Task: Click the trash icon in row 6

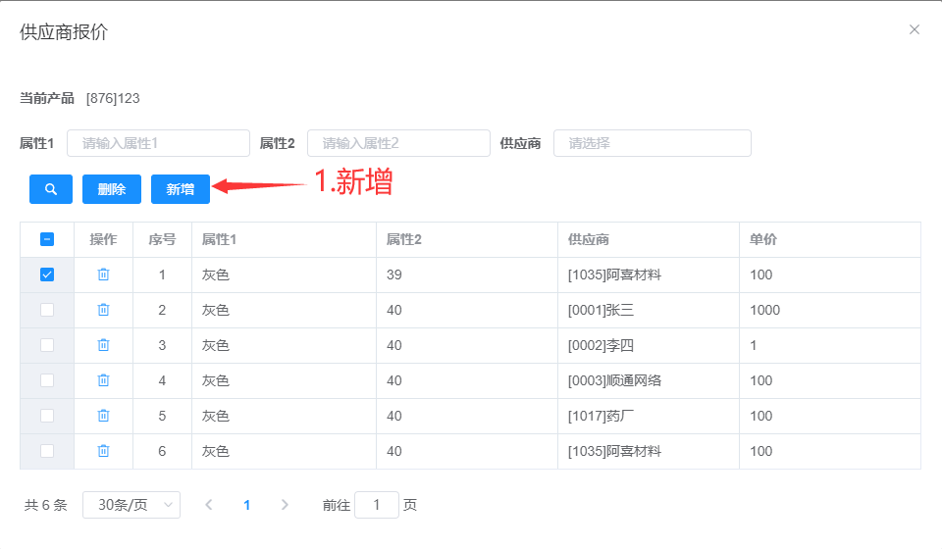Action: click(x=103, y=451)
